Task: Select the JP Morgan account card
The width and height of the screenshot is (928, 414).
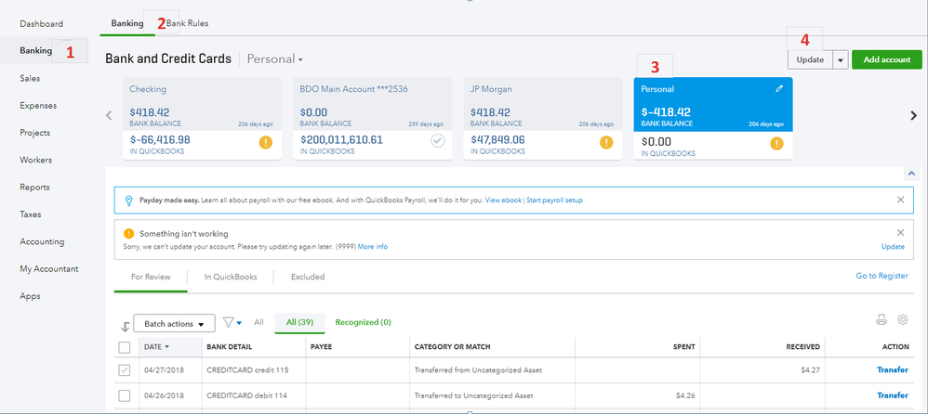Action: coord(541,118)
